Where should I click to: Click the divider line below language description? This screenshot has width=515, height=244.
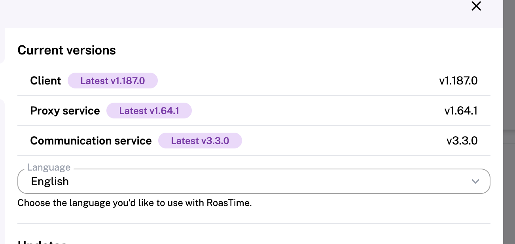tap(253, 223)
